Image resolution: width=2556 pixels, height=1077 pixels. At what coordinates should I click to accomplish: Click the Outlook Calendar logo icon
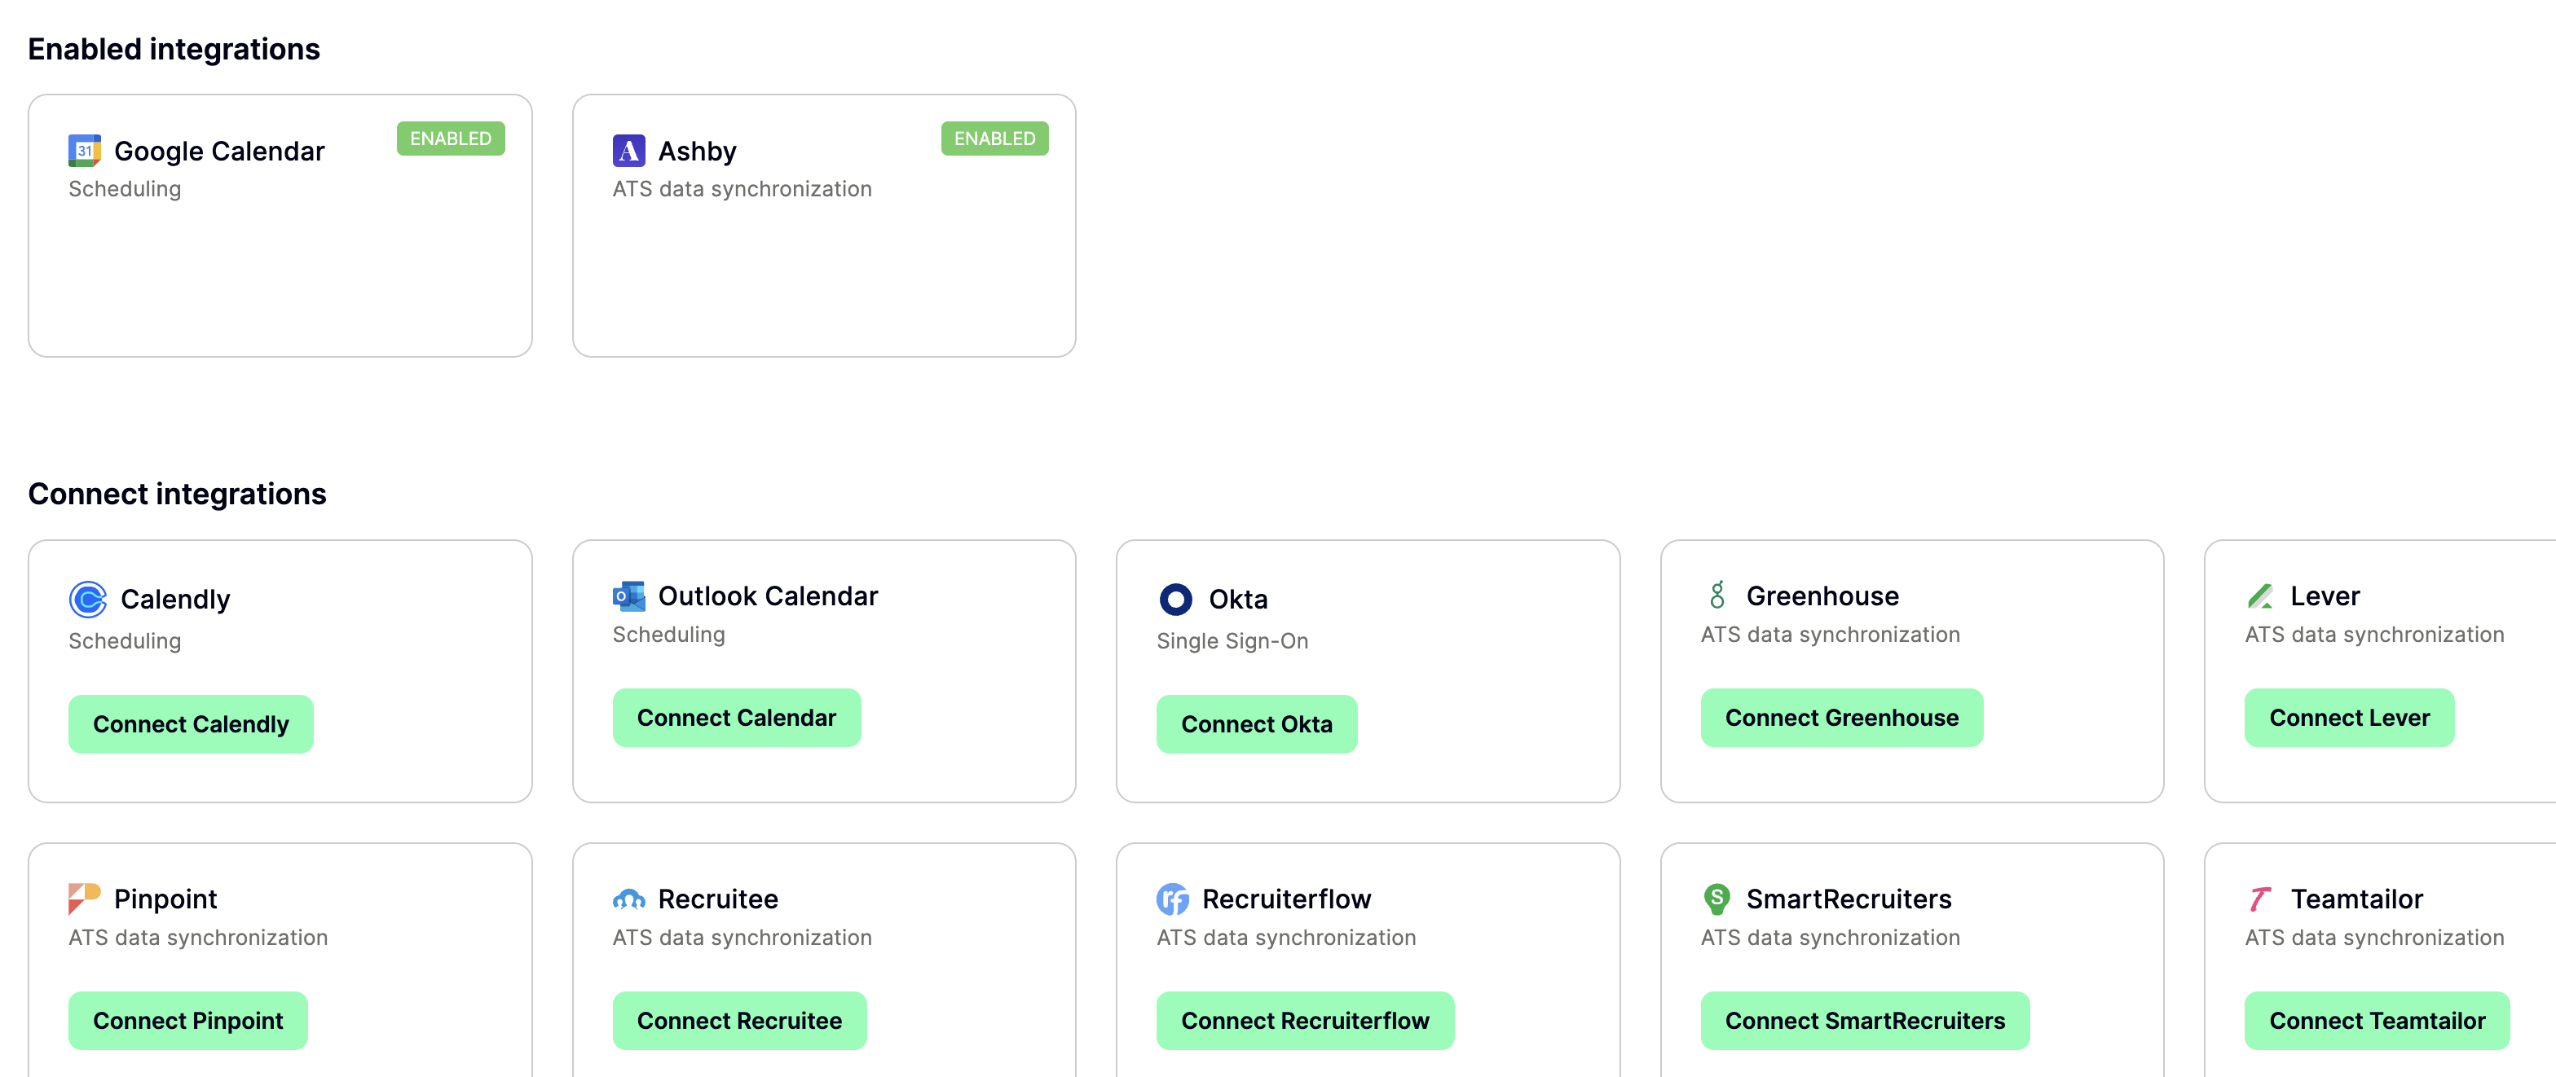click(x=628, y=596)
